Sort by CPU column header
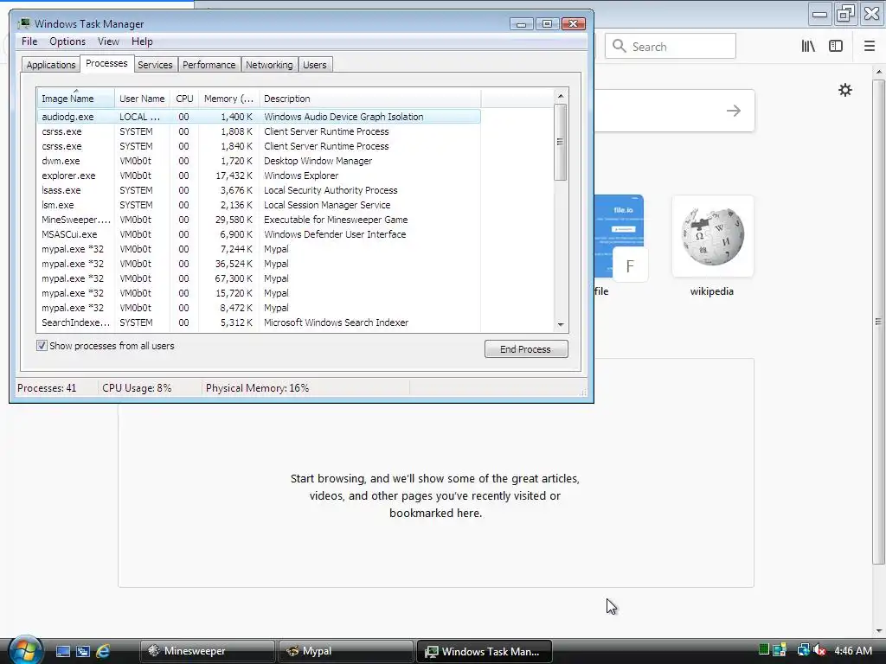Viewport: 886px width, 664px height. click(184, 99)
